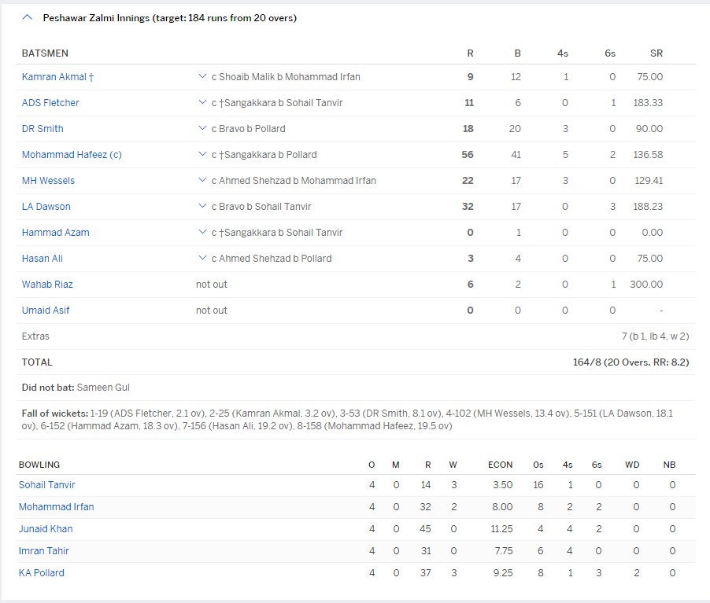Expand Hasan Ali dismissal chevron
Image resolution: width=710 pixels, height=603 pixels.
[x=202, y=259]
